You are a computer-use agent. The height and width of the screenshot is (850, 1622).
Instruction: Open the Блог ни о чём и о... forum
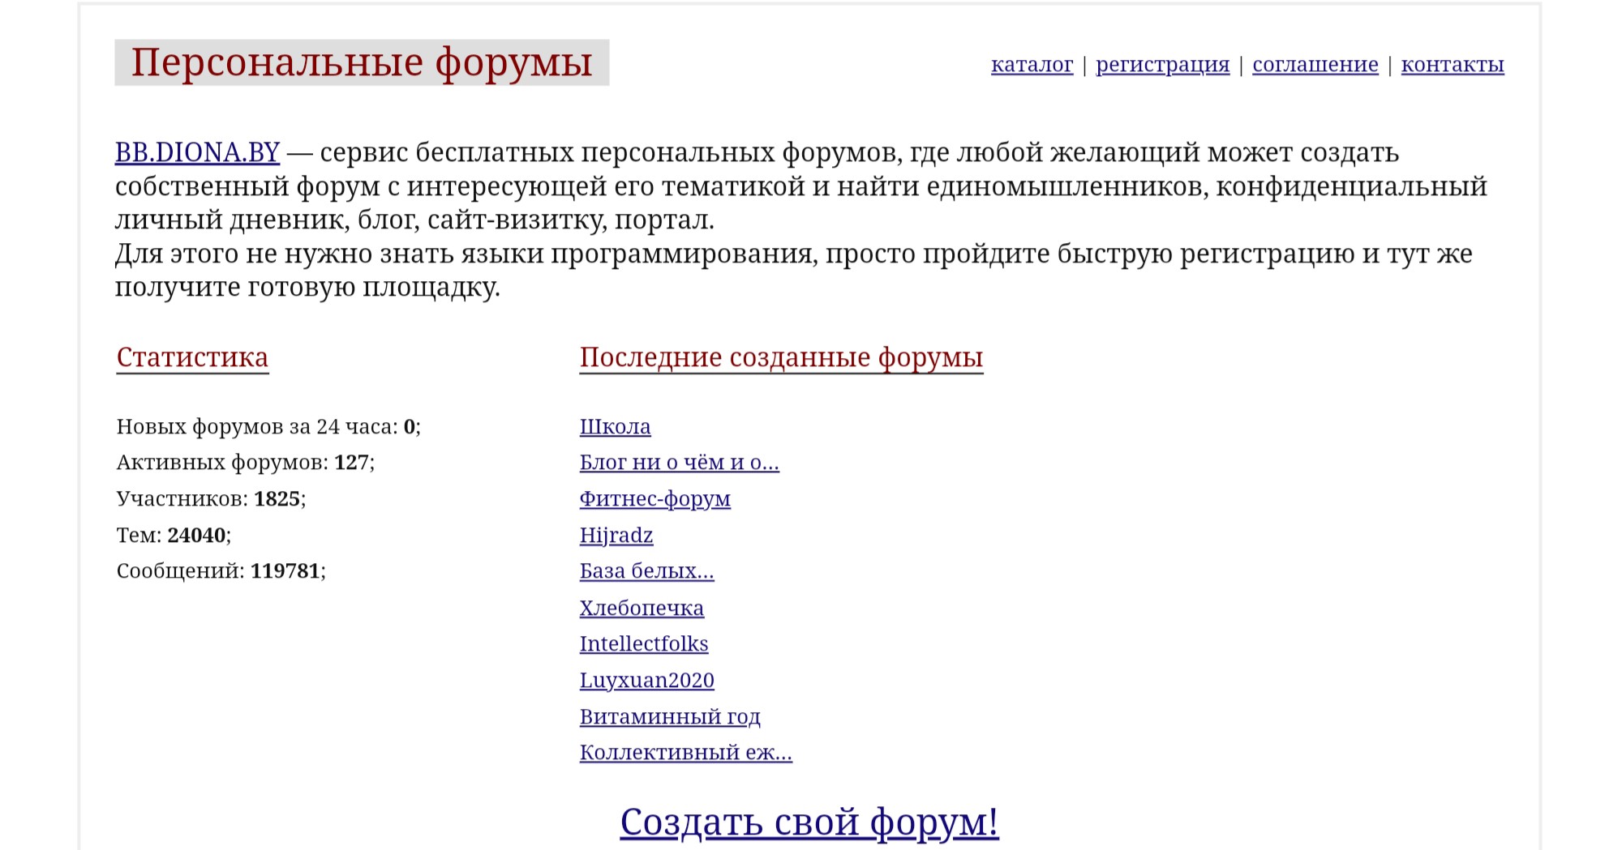click(679, 463)
